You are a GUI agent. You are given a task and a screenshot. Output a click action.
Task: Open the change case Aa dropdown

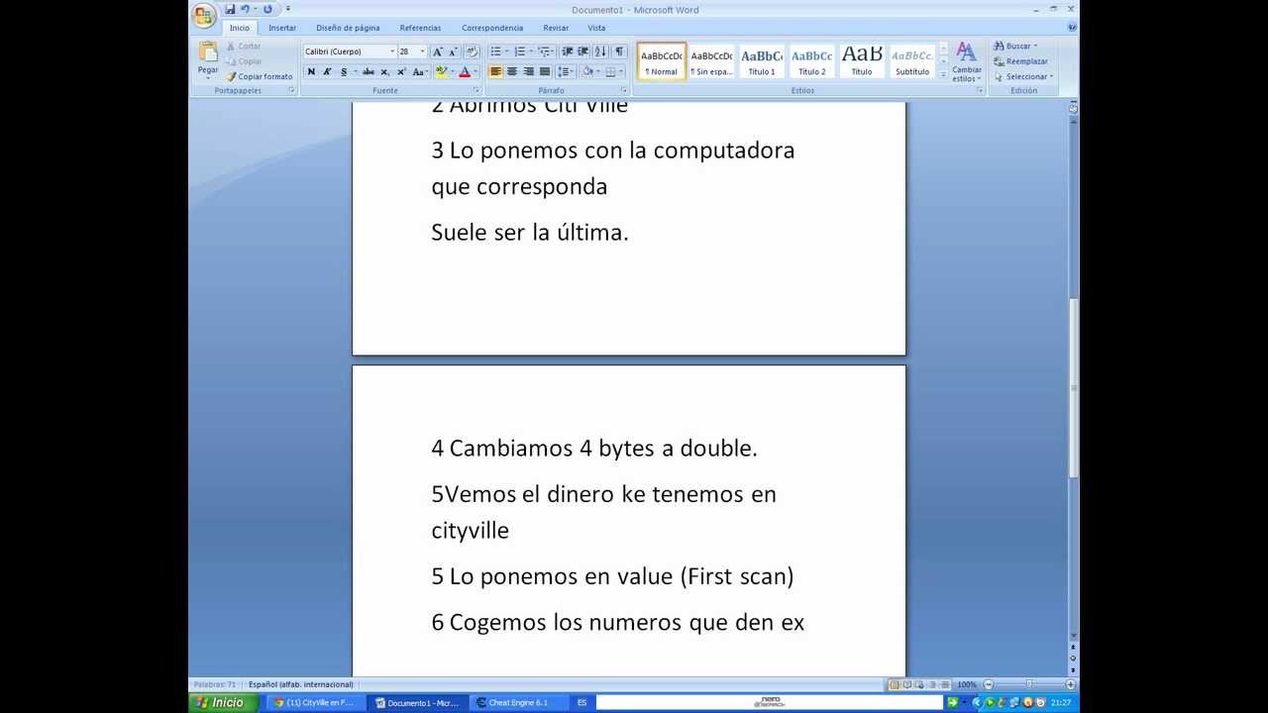(x=420, y=71)
